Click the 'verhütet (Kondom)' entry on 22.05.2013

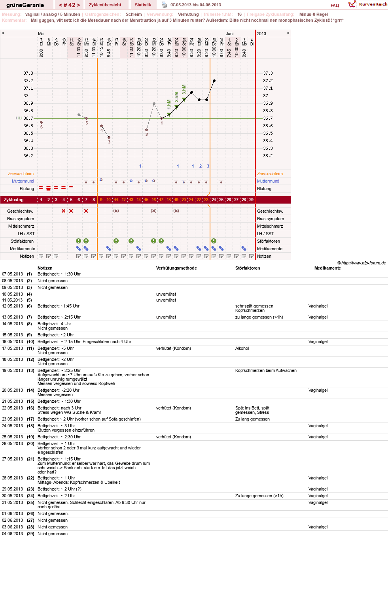[x=174, y=408]
